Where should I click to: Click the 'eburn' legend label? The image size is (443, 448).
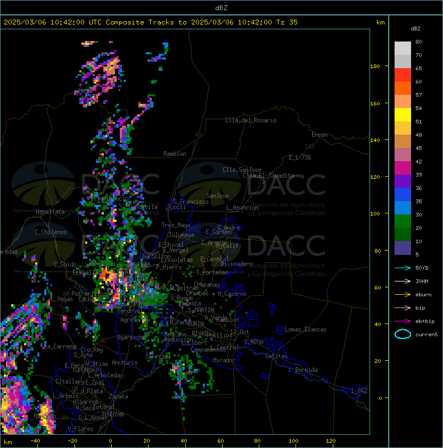click(x=423, y=295)
